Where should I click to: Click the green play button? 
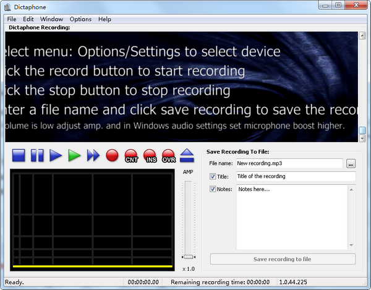(75, 155)
